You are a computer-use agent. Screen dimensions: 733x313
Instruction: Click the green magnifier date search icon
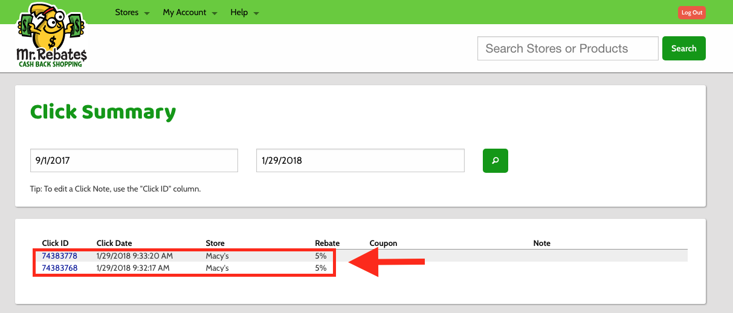click(x=495, y=161)
